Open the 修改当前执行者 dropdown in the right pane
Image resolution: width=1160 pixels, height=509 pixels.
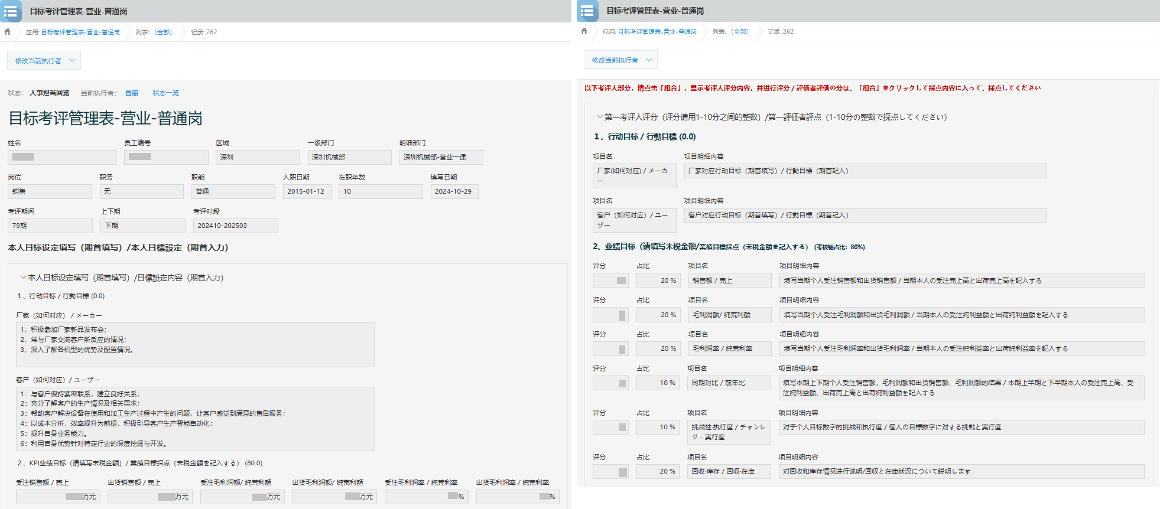coord(621,60)
